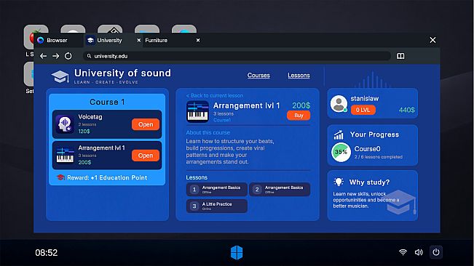Click the Voicetag course icon
The image size is (474, 266).
point(65,124)
